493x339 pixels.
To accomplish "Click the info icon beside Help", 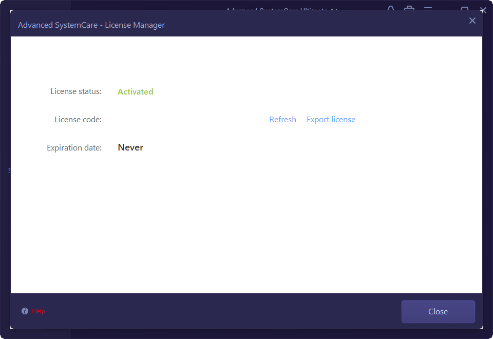I will tap(25, 311).
